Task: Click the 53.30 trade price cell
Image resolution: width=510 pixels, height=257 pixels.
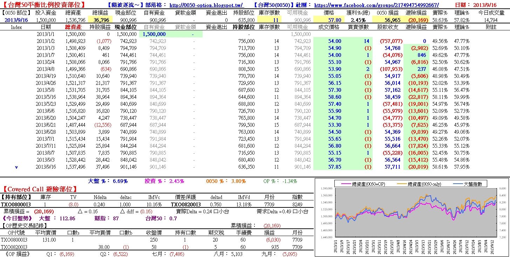Action: tap(334, 125)
